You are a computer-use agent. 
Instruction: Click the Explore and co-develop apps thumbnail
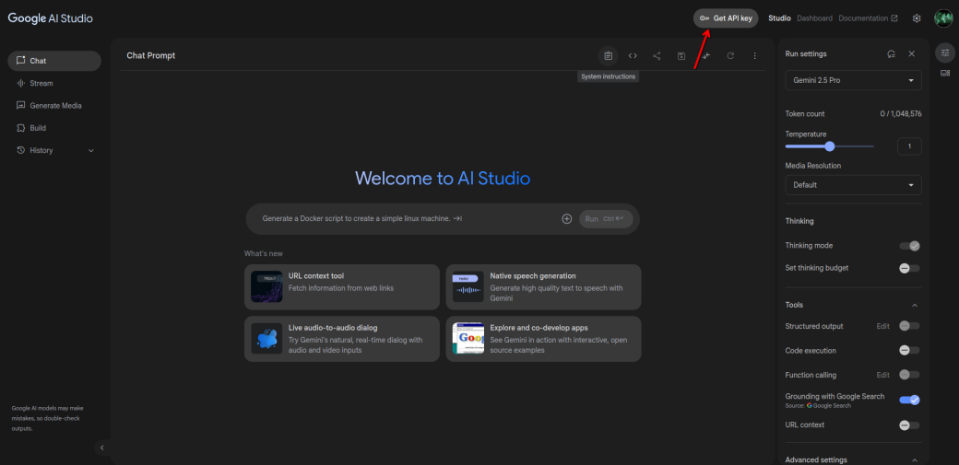pos(468,339)
